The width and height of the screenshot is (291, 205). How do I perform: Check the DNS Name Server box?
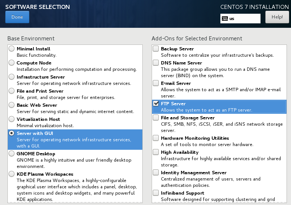click(x=156, y=63)
